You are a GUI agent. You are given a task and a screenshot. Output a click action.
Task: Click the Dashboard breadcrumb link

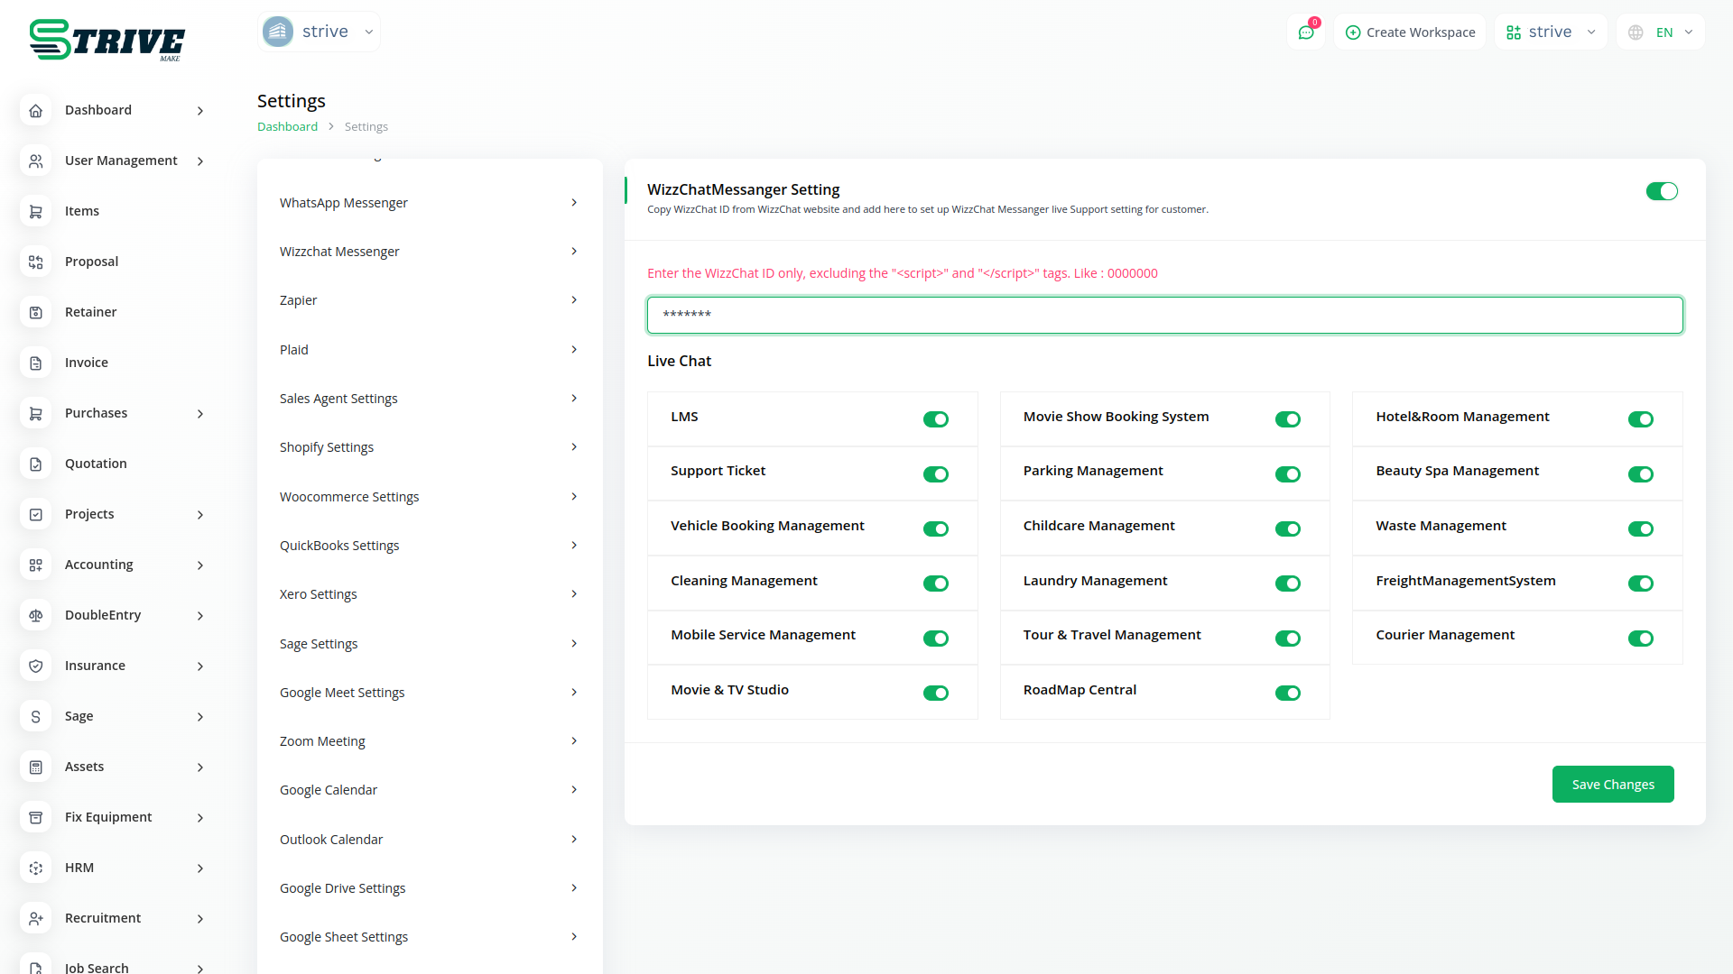(x=287, y=127)
